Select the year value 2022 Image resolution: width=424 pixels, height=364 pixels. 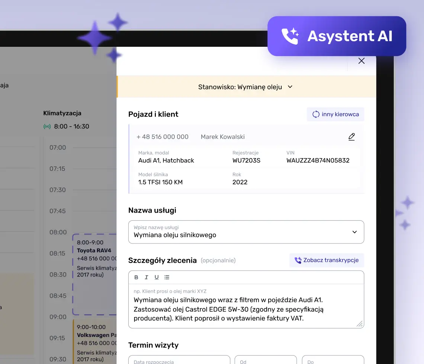click(240, 182)
